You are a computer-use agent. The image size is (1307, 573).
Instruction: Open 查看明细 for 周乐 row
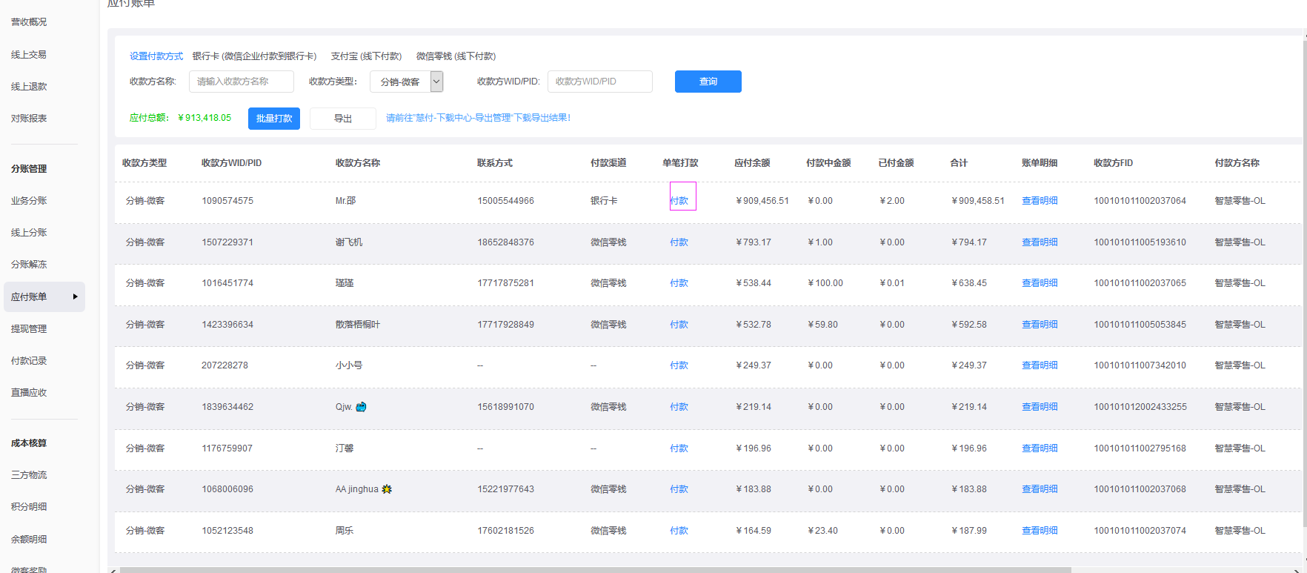(1040, 531)
